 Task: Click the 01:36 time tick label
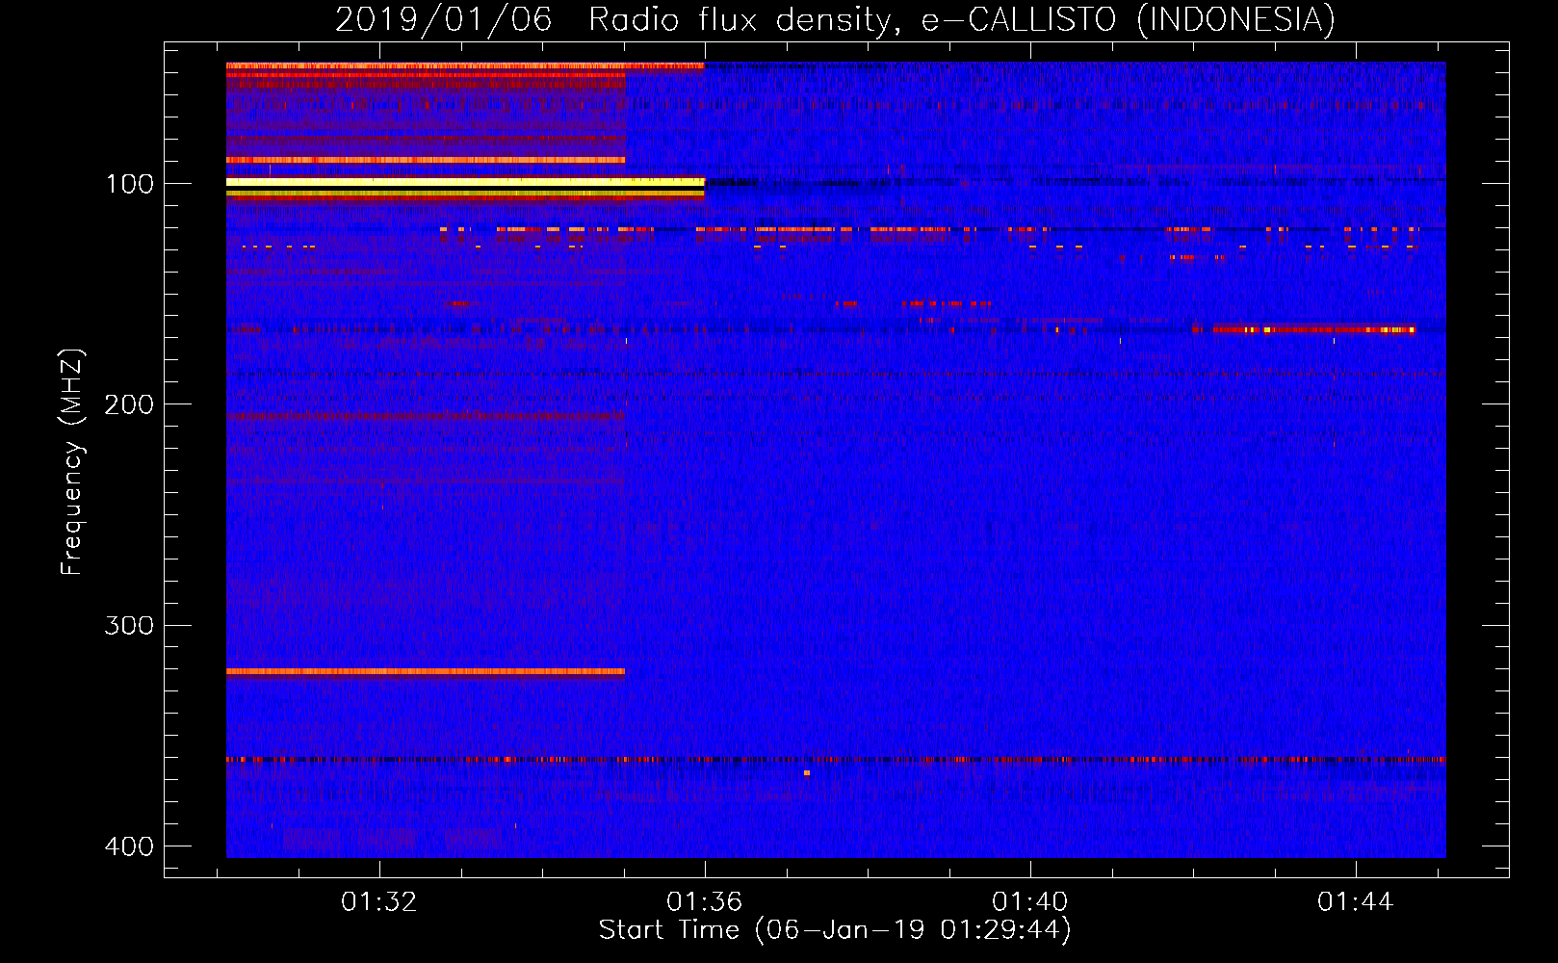705,901
